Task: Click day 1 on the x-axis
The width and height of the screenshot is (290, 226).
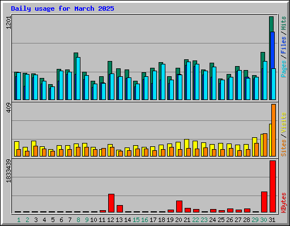Action: click(19, 220)
